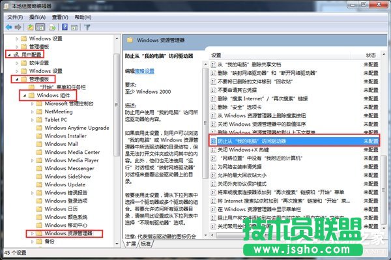Viewport: 391px width, 260px height.
Task: Select policy 为网络安装申请凭据
Action: coord(240,167)
